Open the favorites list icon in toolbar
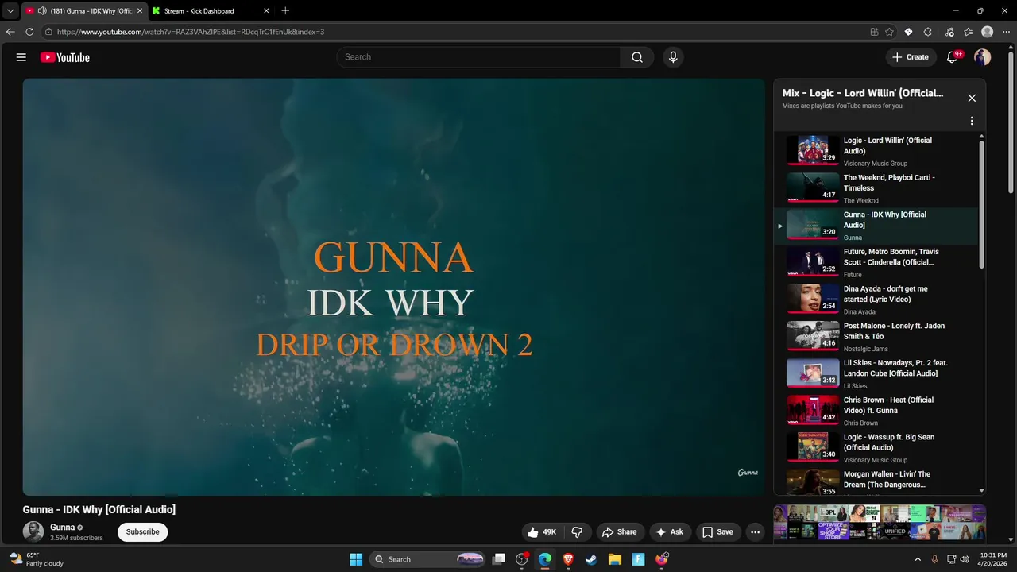1017x572 pixels. click(x=968, y=32)
